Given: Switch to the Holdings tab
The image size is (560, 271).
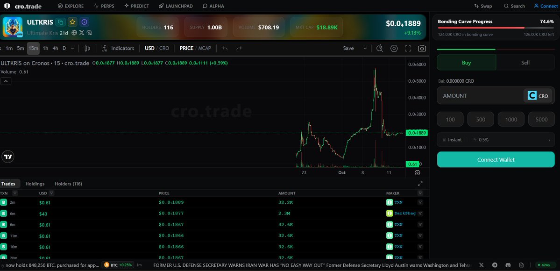Looking at the screenshot, I should (35, 184).
